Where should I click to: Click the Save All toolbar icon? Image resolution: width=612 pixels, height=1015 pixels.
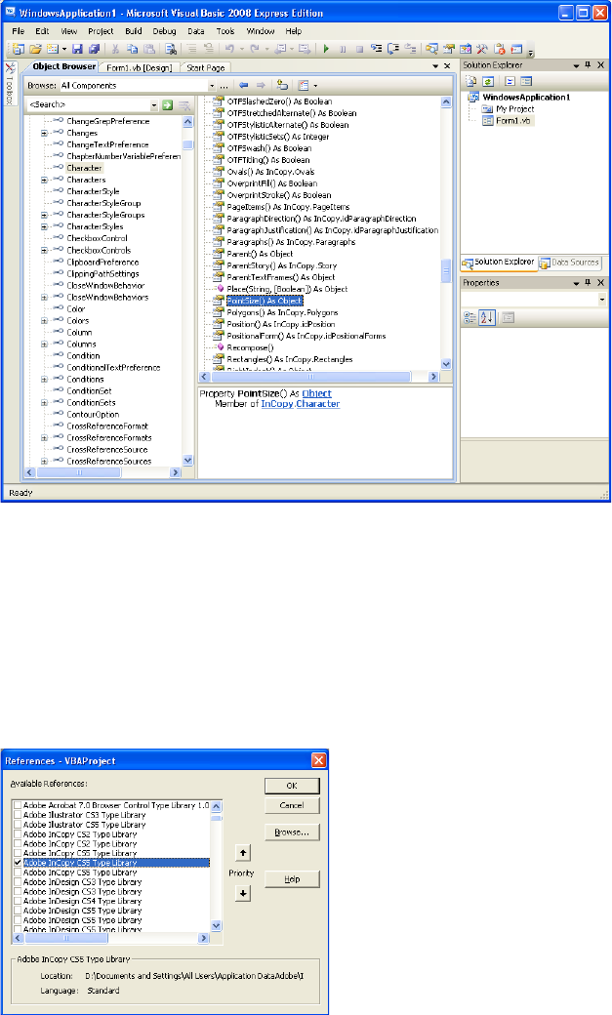(95, 49)
